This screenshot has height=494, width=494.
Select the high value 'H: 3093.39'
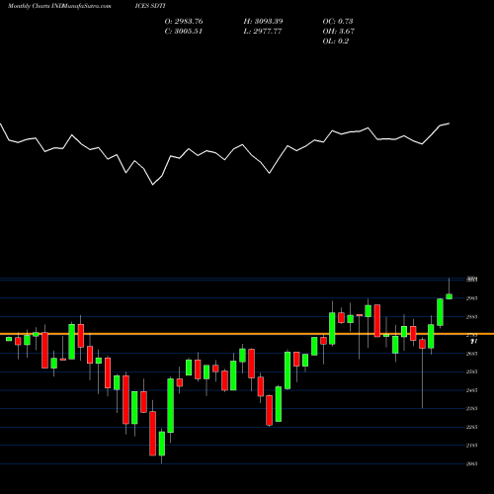pos(263,22)
